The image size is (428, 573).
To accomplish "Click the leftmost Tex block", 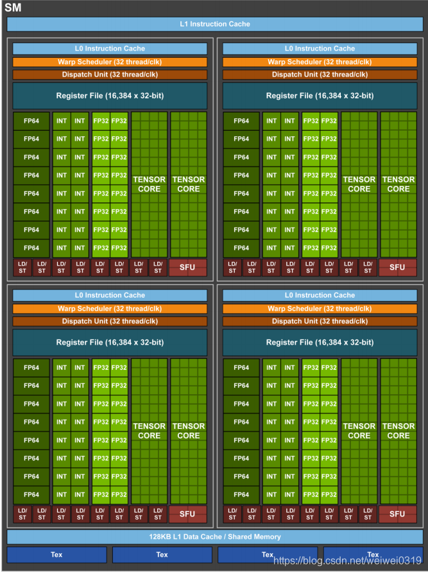I will coord(56,555).
